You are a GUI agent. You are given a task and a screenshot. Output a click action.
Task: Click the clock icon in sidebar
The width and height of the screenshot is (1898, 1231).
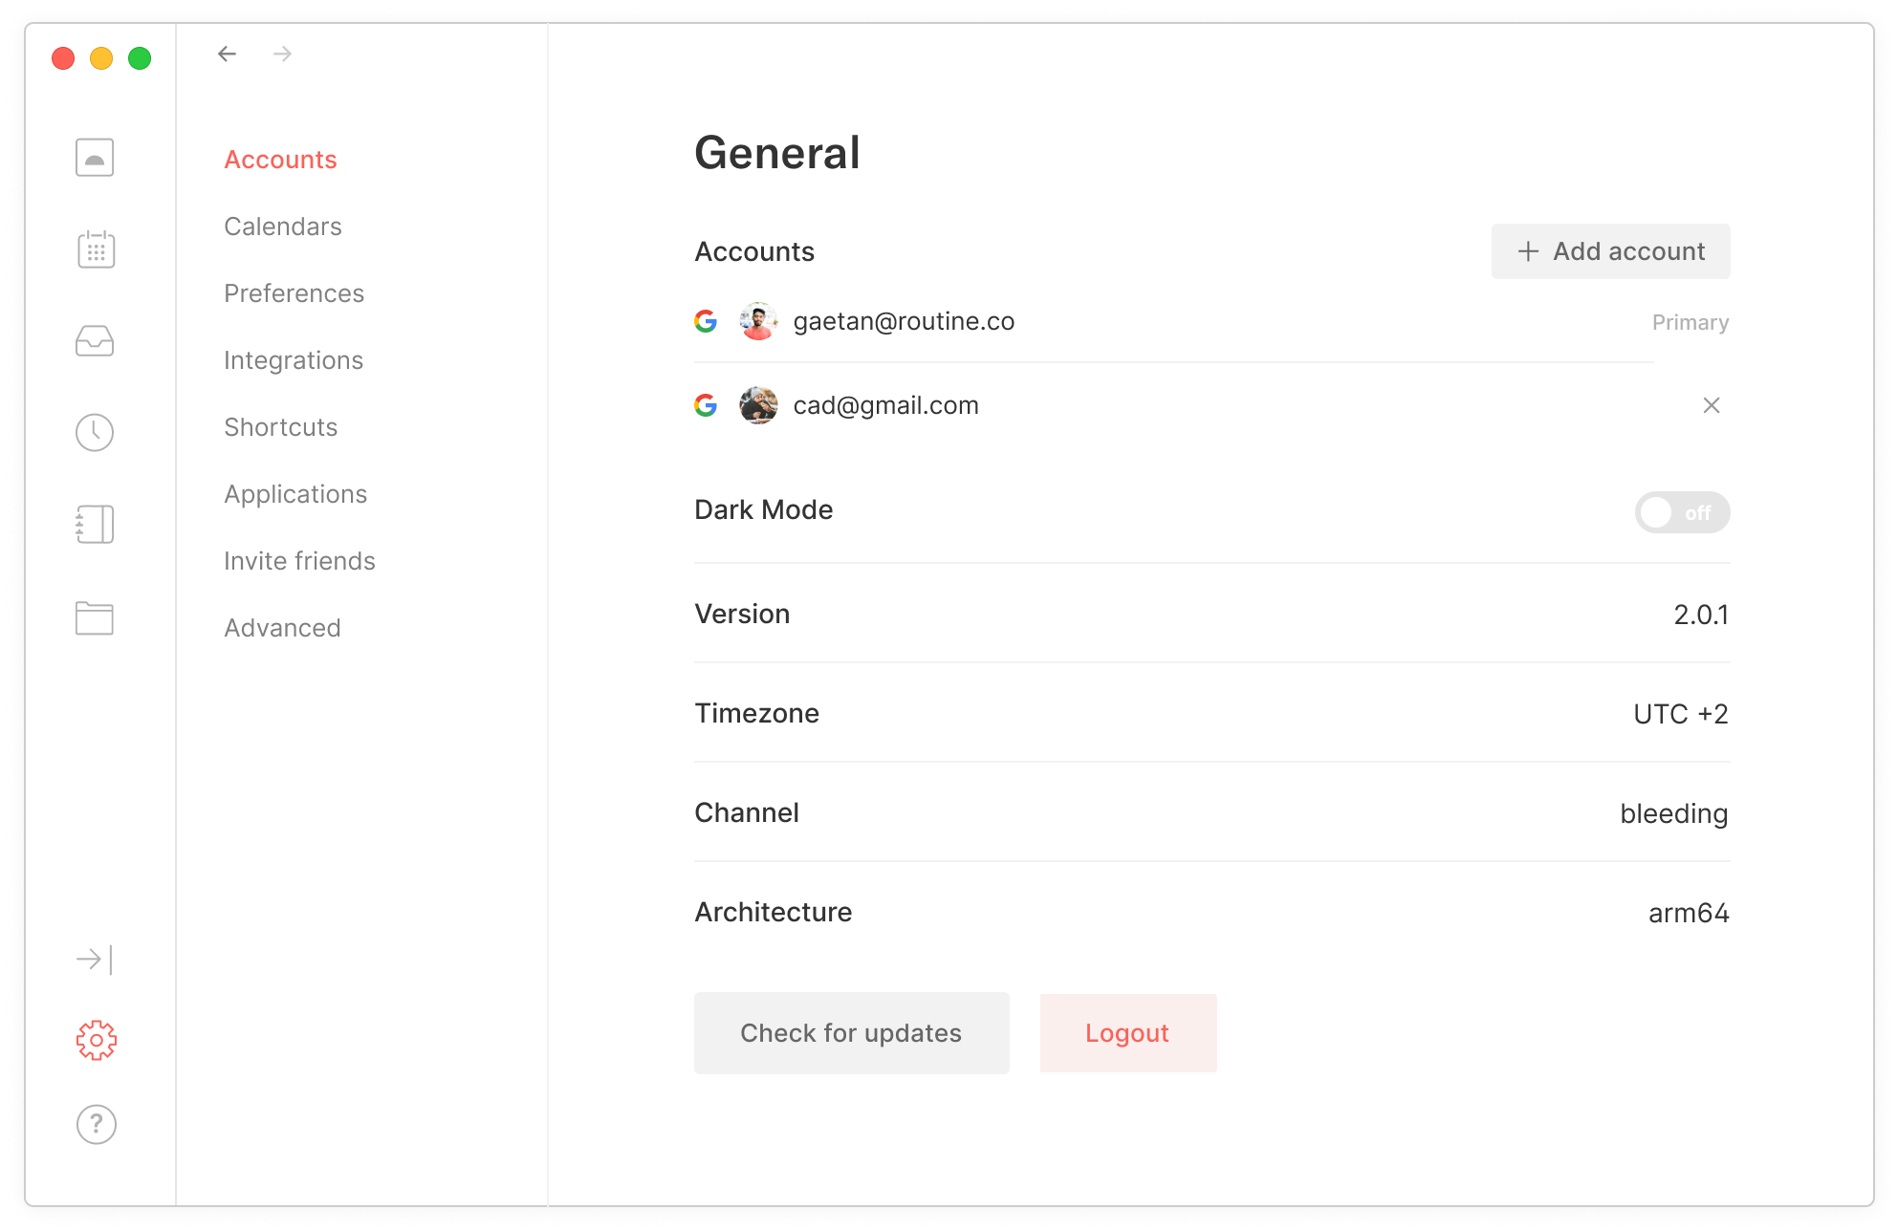tap(95, 433)
